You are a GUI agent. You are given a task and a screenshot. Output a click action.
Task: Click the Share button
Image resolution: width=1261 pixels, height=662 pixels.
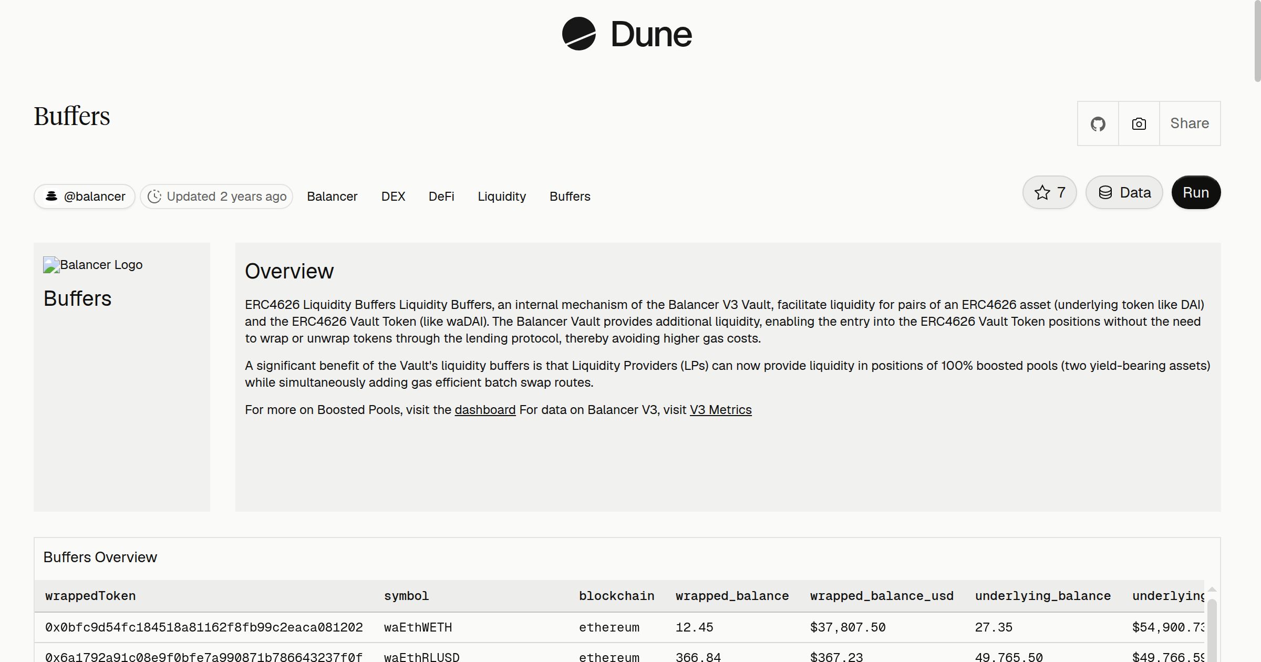coord(1190,123)
